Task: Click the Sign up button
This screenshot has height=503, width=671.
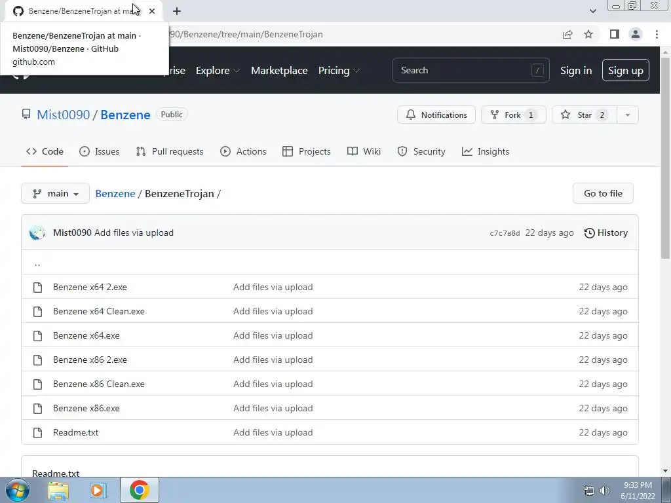Action: coord(625,70)
